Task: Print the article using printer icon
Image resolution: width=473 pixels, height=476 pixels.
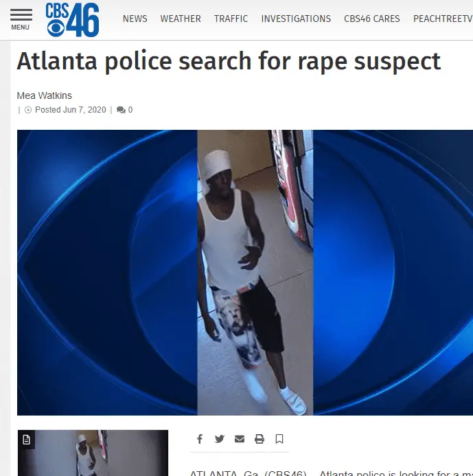Action: [x=259, y=439]
